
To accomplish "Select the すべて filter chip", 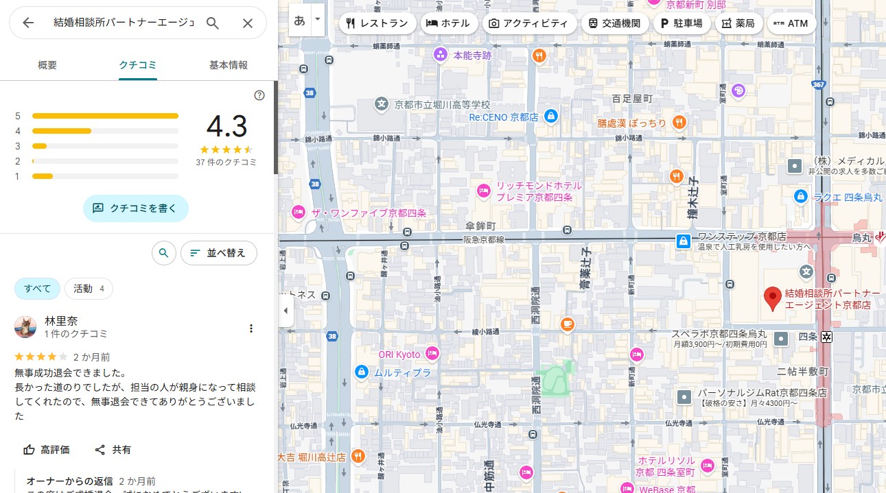I will point(37,289).
